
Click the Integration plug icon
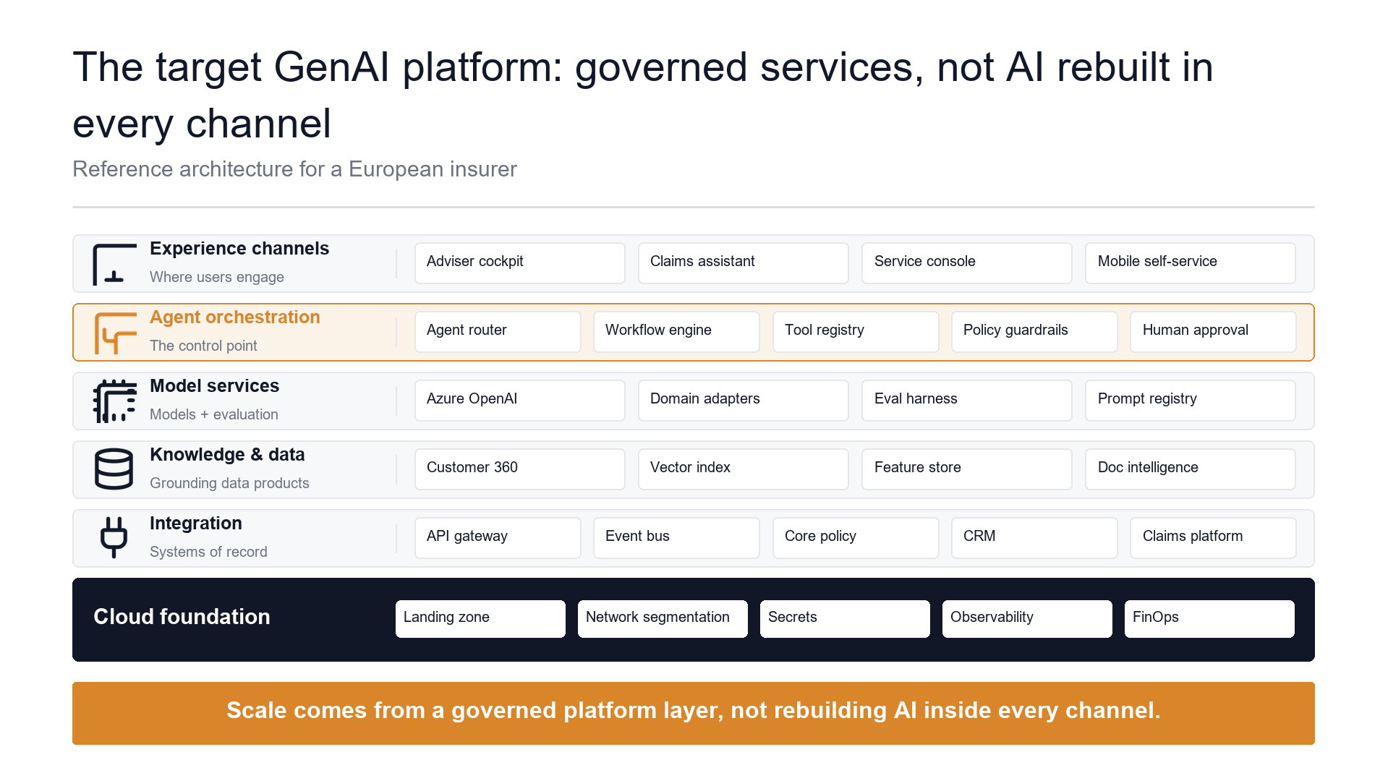pyautogui.click(x=114, y=537)
